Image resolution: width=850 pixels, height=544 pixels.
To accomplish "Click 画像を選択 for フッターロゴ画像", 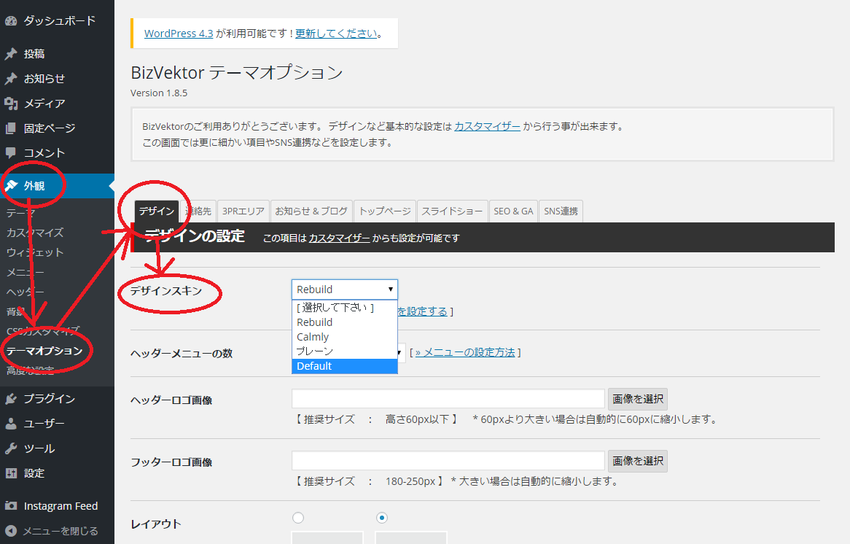I will click(x=637, y=461).
